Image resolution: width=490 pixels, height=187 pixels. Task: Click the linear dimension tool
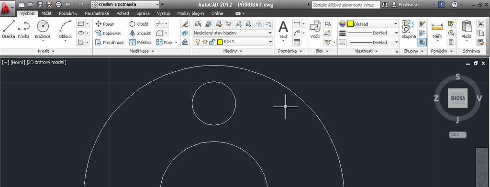pos(297,24)
